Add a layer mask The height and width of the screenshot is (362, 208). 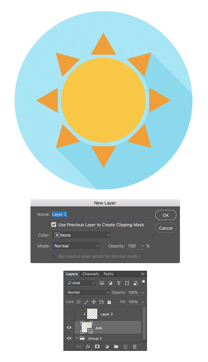point(97,346)
